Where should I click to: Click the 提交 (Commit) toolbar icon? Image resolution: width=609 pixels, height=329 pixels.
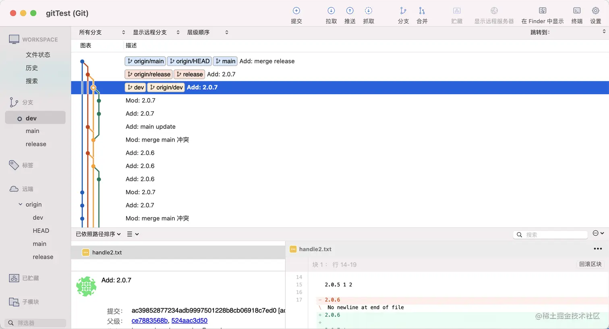pos(296,11)
